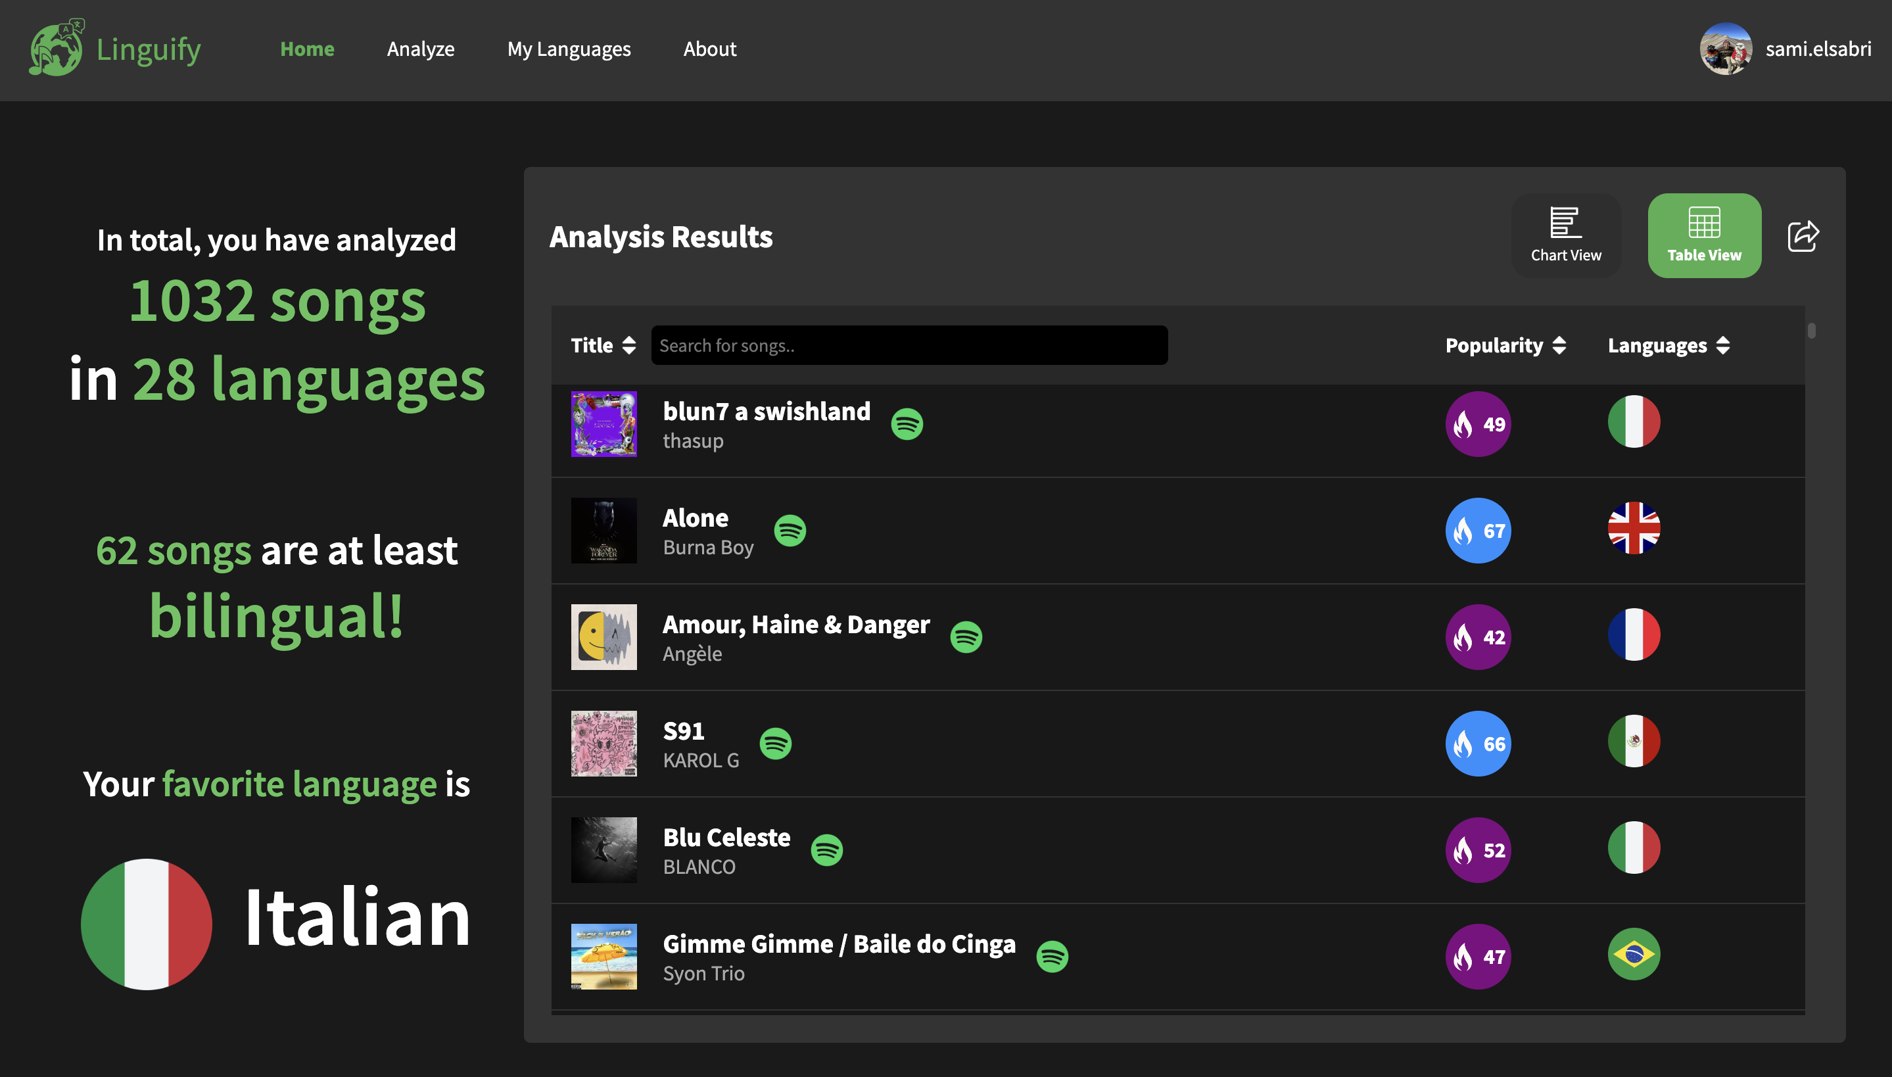Click the share icon in Analysis Results
1892x1077 pixels.
point(1803,236)
